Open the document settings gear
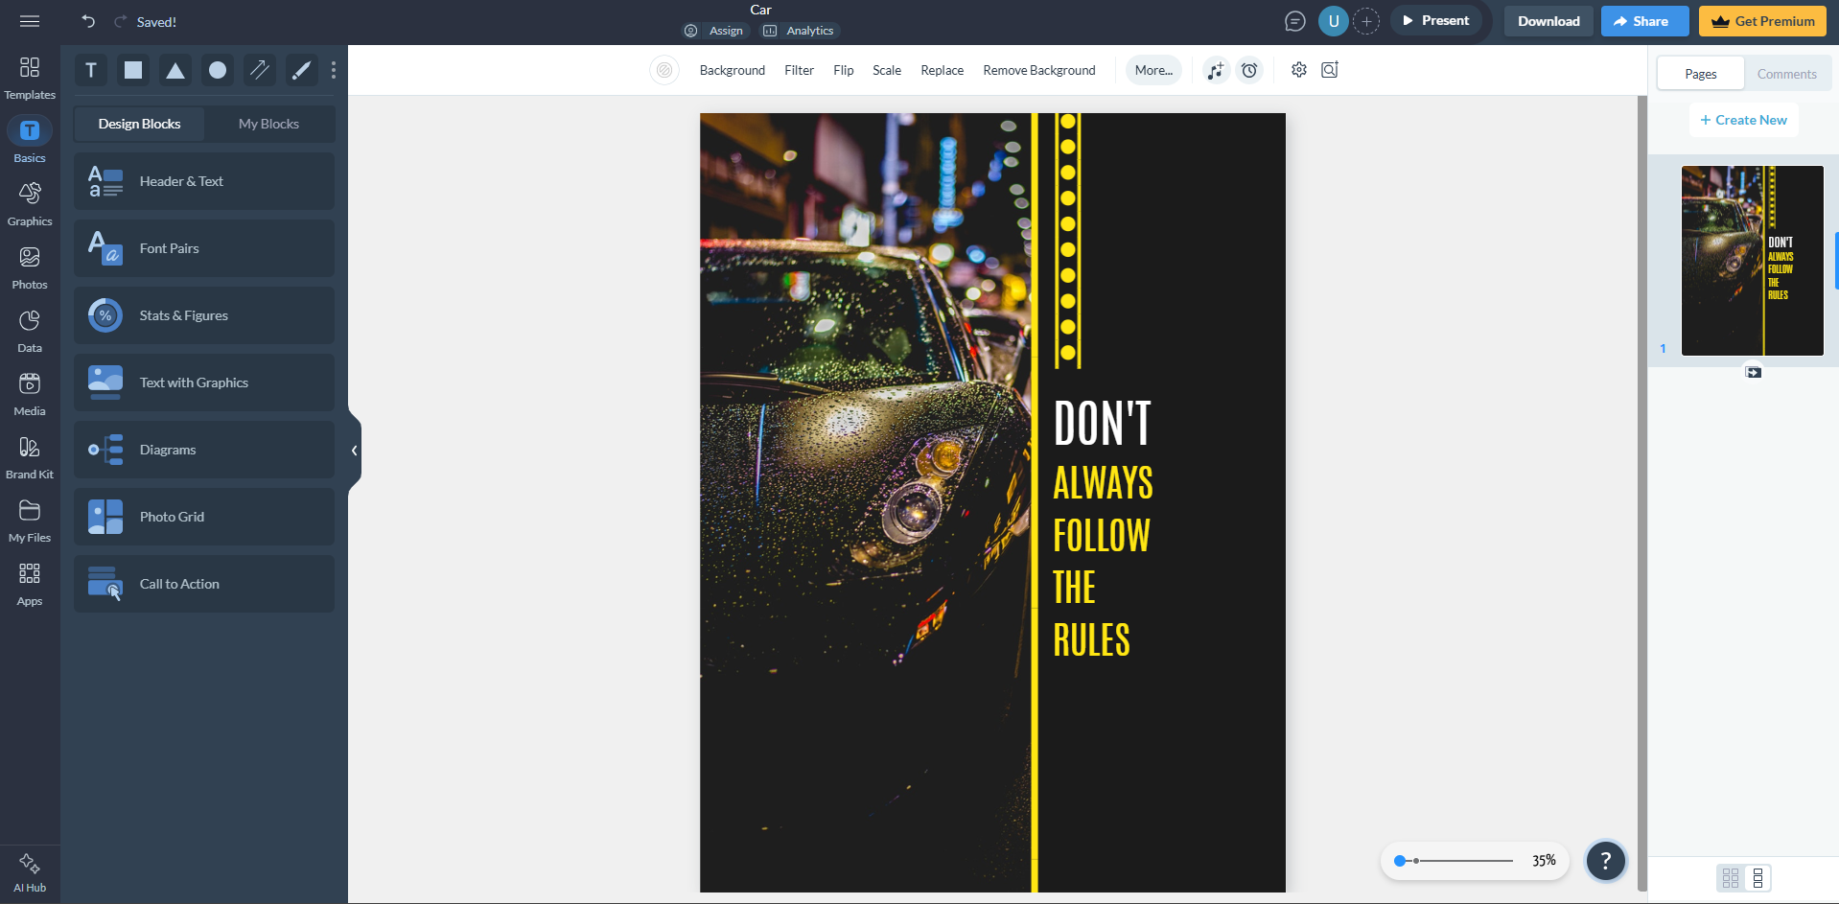This screenshot has width=1839, height=904. coord(1299,70)
